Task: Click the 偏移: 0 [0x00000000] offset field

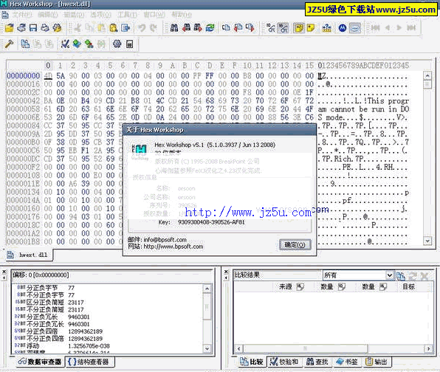Action: click(111, 275)
